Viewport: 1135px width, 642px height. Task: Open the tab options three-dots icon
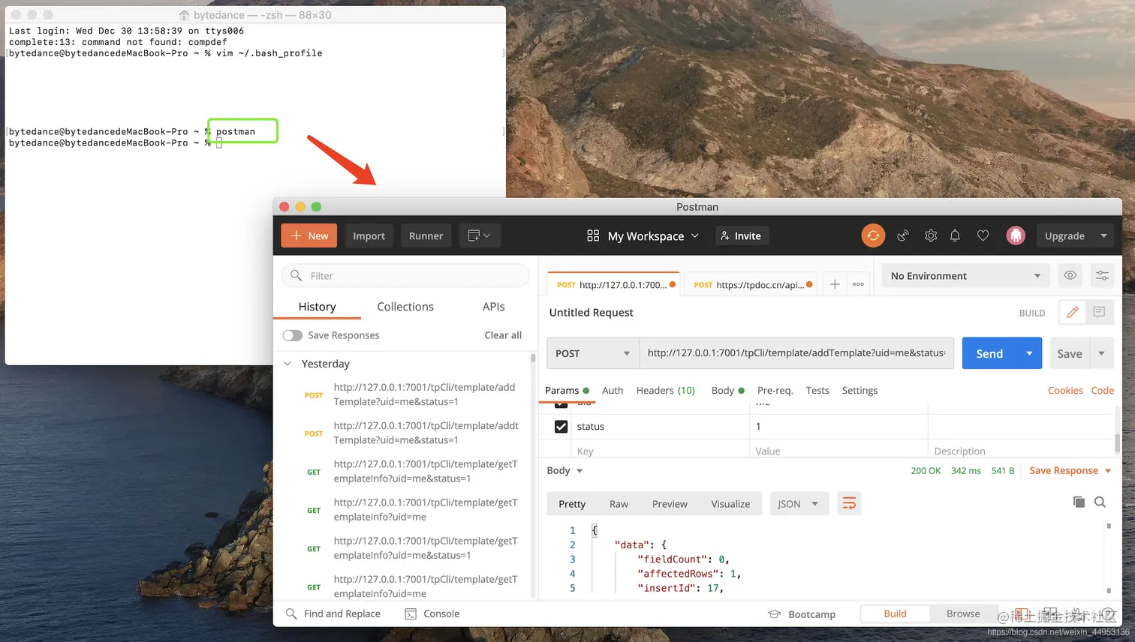(858, 284)
